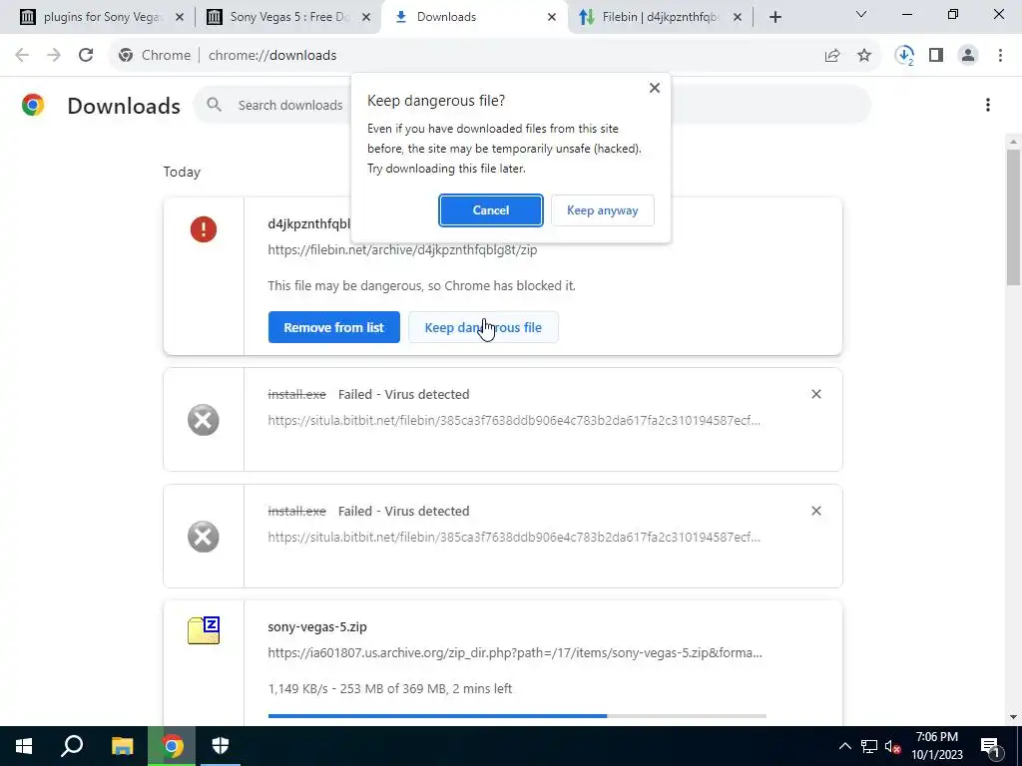Viewport: 1022px width, 766px height.
Task: Click the sony-vegas-5.zip file icon
Action: coord(204,630)
